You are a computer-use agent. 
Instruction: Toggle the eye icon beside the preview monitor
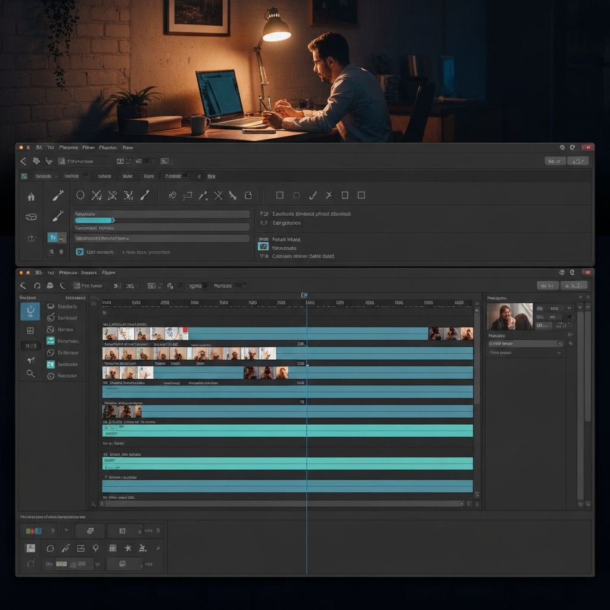click(x=569, y=308)
